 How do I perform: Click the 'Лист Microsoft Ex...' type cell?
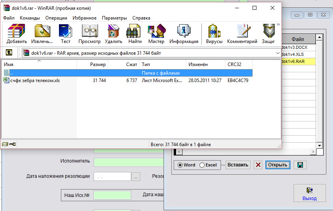coord(162,80)
